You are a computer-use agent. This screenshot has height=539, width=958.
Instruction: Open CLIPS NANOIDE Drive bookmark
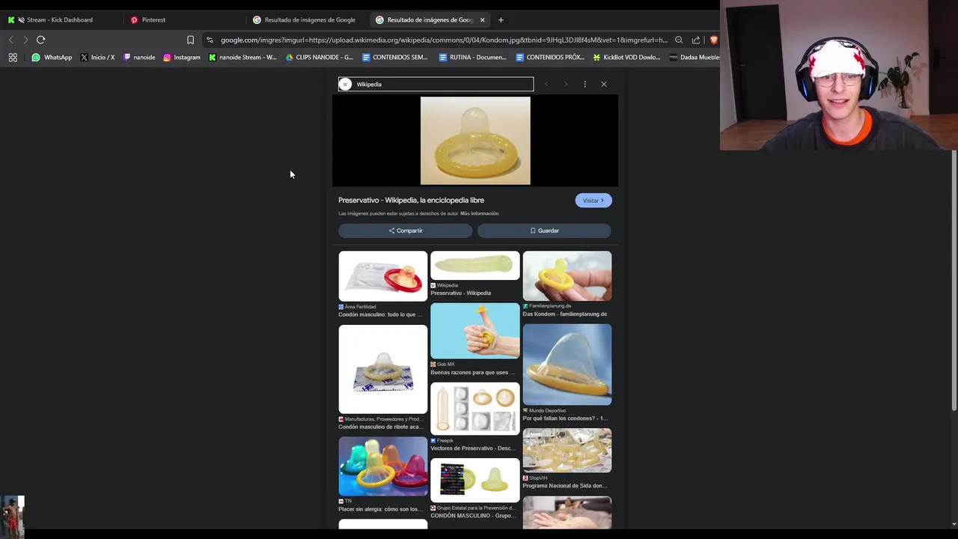tap(320, 57)
